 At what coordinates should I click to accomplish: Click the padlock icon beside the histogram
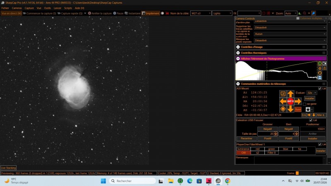click(x=325, y=68)
